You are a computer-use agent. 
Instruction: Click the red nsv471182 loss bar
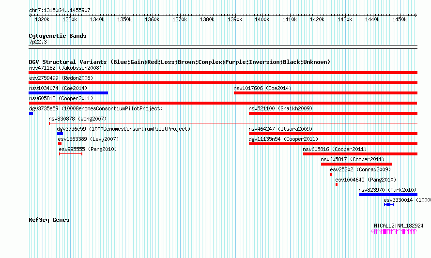click(223, 73)
